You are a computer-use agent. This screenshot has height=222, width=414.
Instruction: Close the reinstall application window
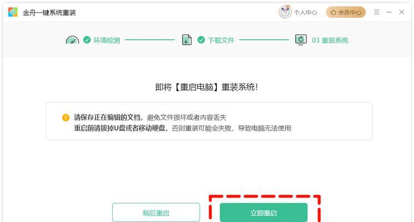402,12
